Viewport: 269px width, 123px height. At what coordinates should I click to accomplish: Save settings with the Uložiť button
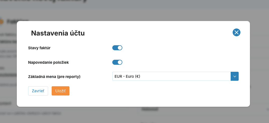tap(60, 91)
